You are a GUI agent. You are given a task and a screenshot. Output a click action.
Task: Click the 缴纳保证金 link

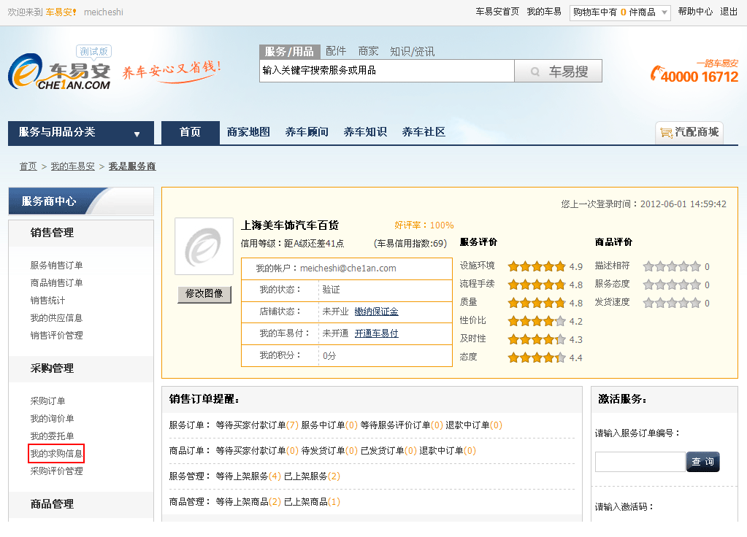[x=376, y=312]
